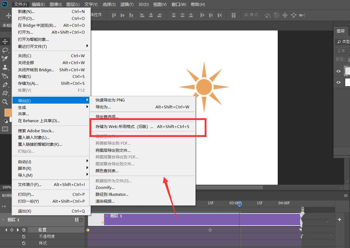Select the Paint Bucket tool
This screenshot has height=248, width=350.
(x=5, y=76)
